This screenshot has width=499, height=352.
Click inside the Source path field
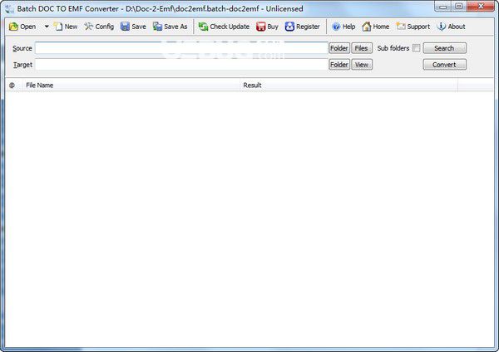coord(181,48)
